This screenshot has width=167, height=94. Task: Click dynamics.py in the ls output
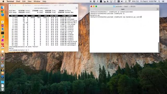[95, 15]
